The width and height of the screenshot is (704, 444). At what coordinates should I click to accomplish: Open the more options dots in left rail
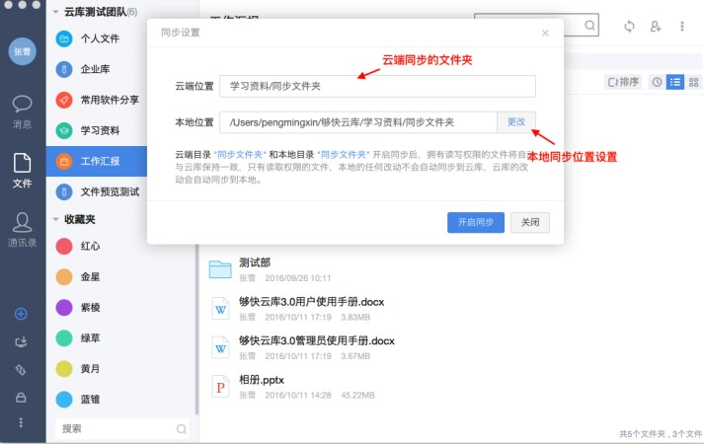tap(21, 422)
